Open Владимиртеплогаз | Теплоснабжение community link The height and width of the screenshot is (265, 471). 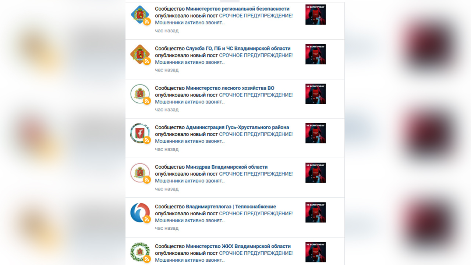[231, 207]
